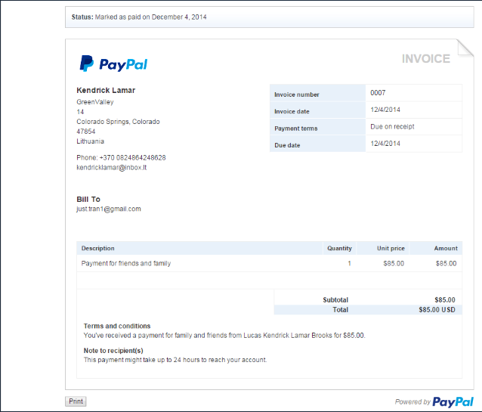
Task: Click the Kendrick Lamar sender name
Action: pyautogui.click(x=106, y=90)
